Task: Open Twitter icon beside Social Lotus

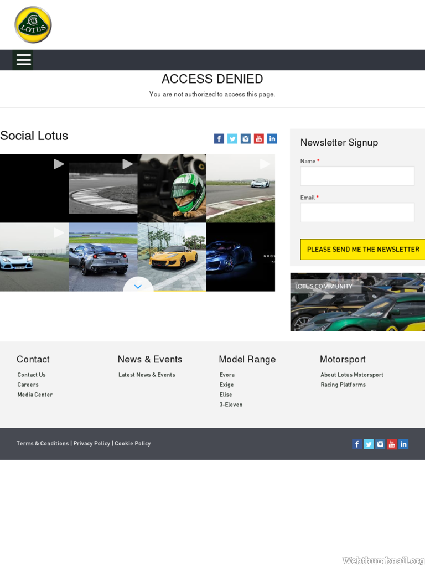Action: click(232, 139)
